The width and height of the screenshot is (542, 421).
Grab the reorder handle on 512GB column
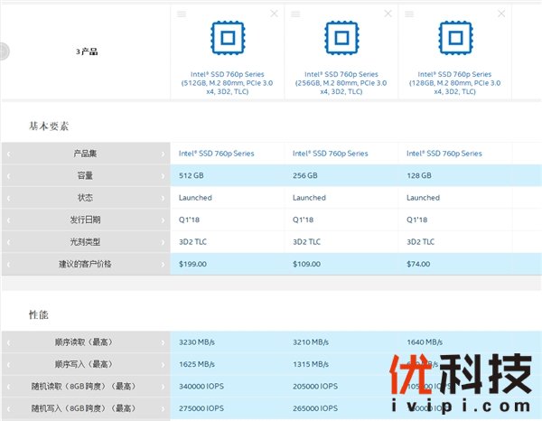182,14
